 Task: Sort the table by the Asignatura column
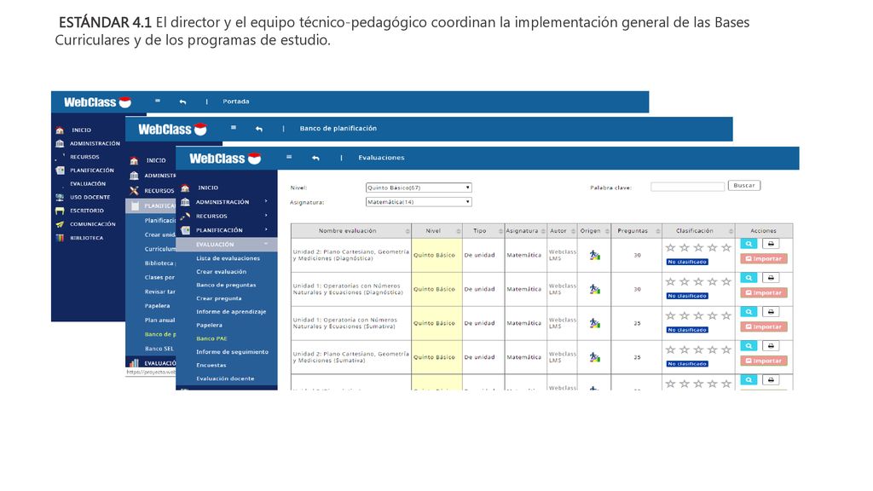[525, 230]
